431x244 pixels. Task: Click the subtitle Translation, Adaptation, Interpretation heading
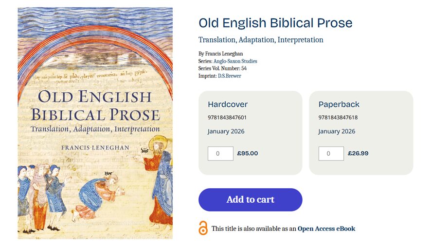tap(261, 40)
